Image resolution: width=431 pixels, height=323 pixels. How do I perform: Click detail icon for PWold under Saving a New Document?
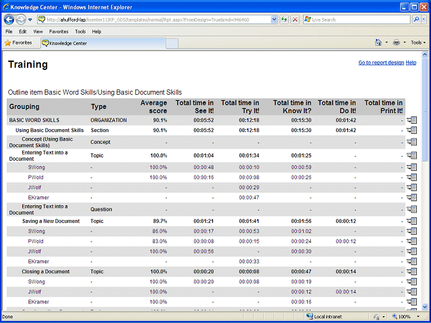(412, 242)
